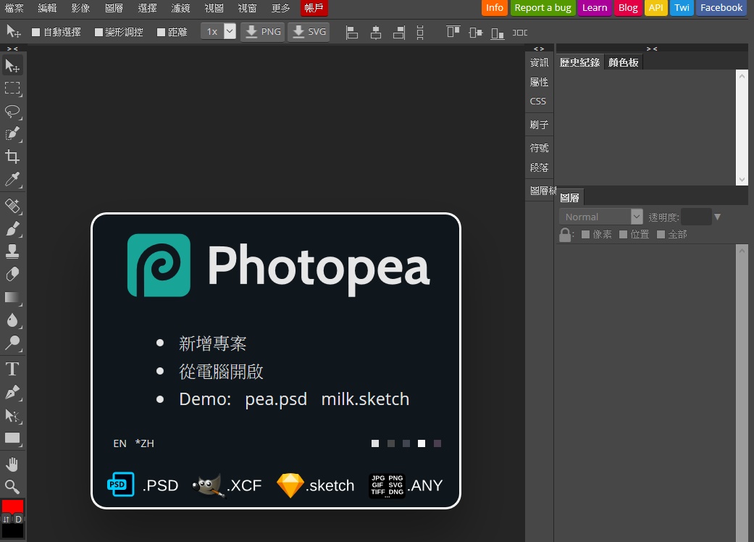Image resolution: width=754 pixels, height=542 pixels.
Task: Toggle the 全部 lock checkbox
Action: (661, 234)
